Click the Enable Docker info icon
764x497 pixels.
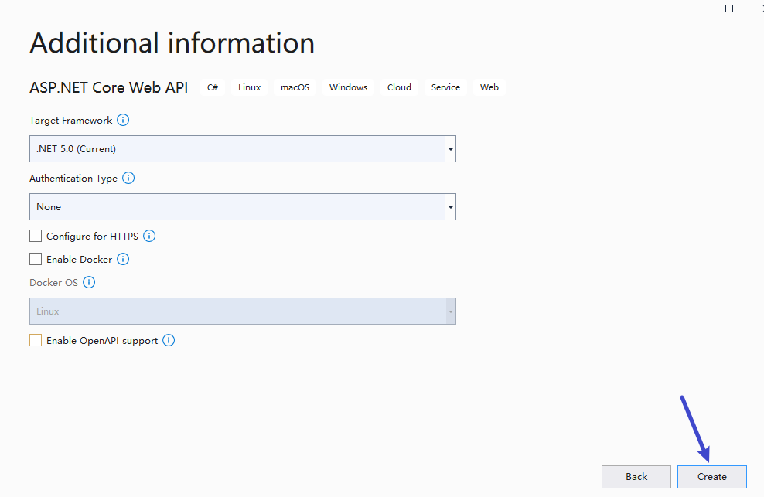coord(122,259)
